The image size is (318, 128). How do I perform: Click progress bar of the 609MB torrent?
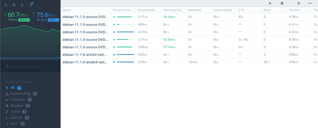click(x=125, y=25)
